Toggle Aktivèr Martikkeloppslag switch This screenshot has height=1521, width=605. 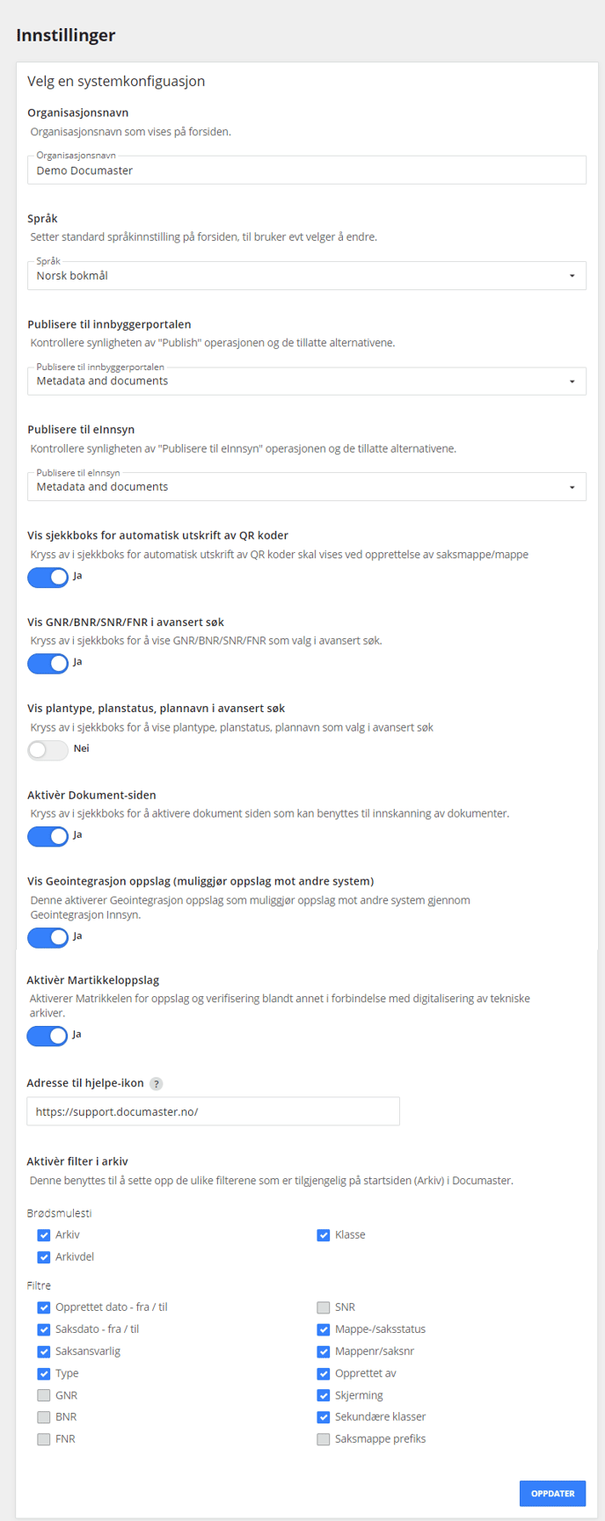pos(47,1036)
